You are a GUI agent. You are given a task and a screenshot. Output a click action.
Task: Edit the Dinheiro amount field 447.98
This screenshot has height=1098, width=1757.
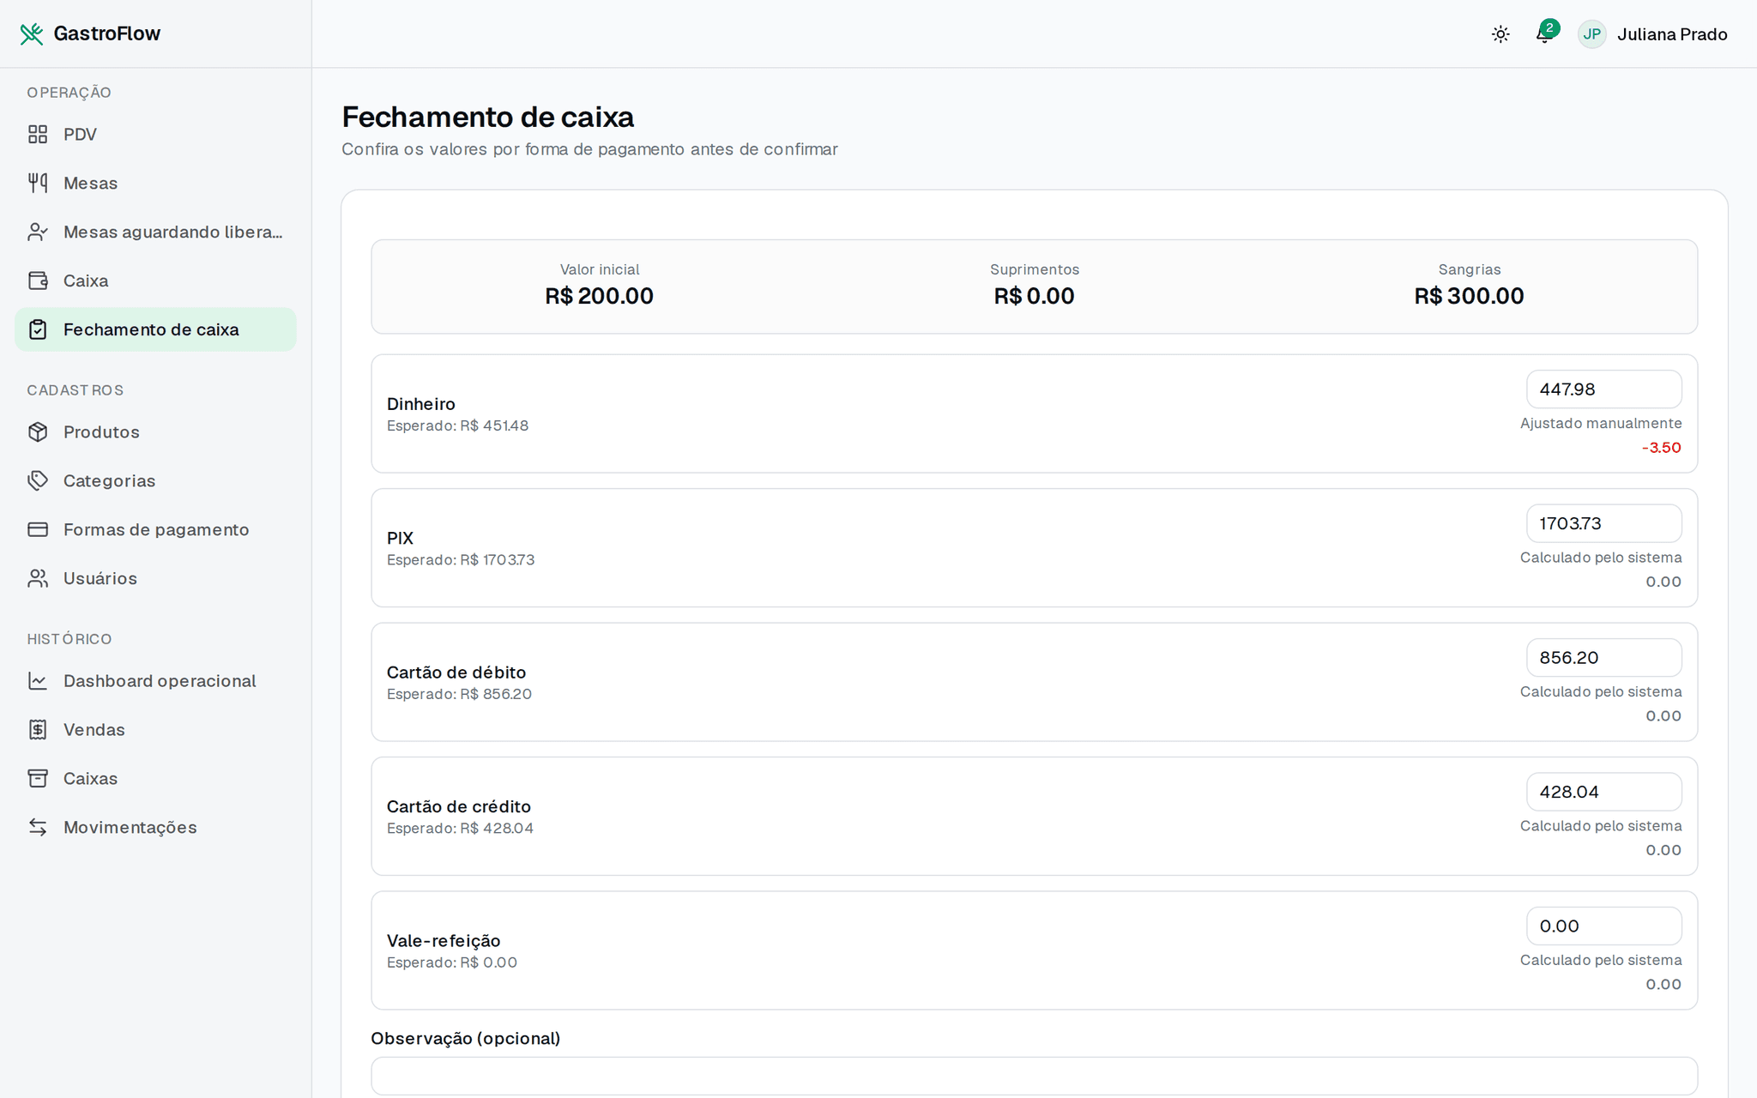point(1603,389)
